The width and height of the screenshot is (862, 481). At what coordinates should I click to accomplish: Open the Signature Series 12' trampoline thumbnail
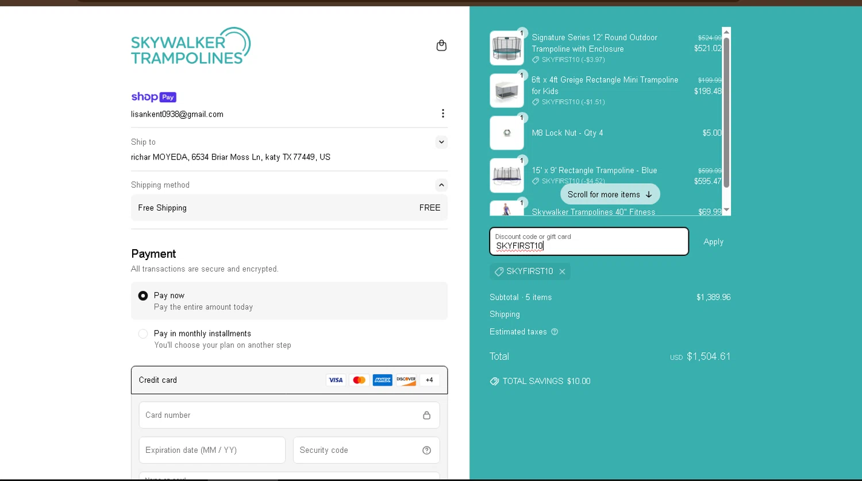tap(507, 48)
